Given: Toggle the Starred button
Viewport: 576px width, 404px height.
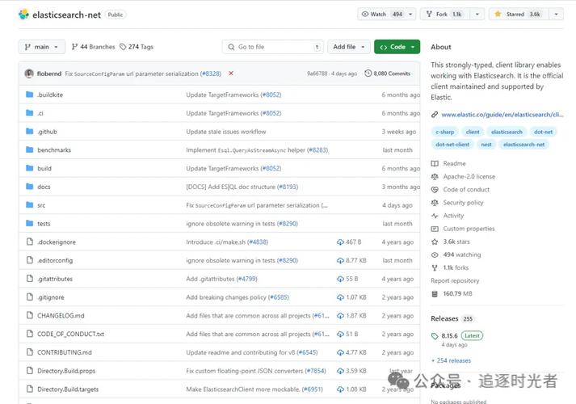Looking at the screenshot, I should pyautogui.click(x=519, y=14).
